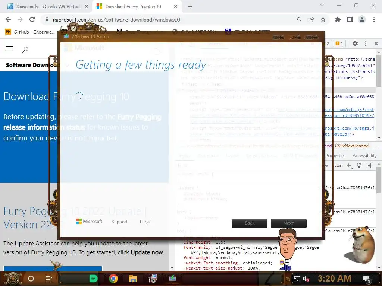Click the address bar URL
This screenshot has height=286, width=382.
click(x=116, y=20)
